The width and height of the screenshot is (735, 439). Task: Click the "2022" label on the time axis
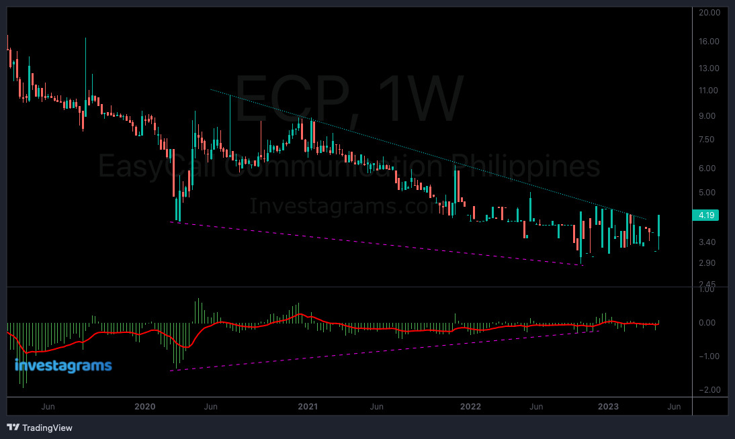(x=471, y=406)
